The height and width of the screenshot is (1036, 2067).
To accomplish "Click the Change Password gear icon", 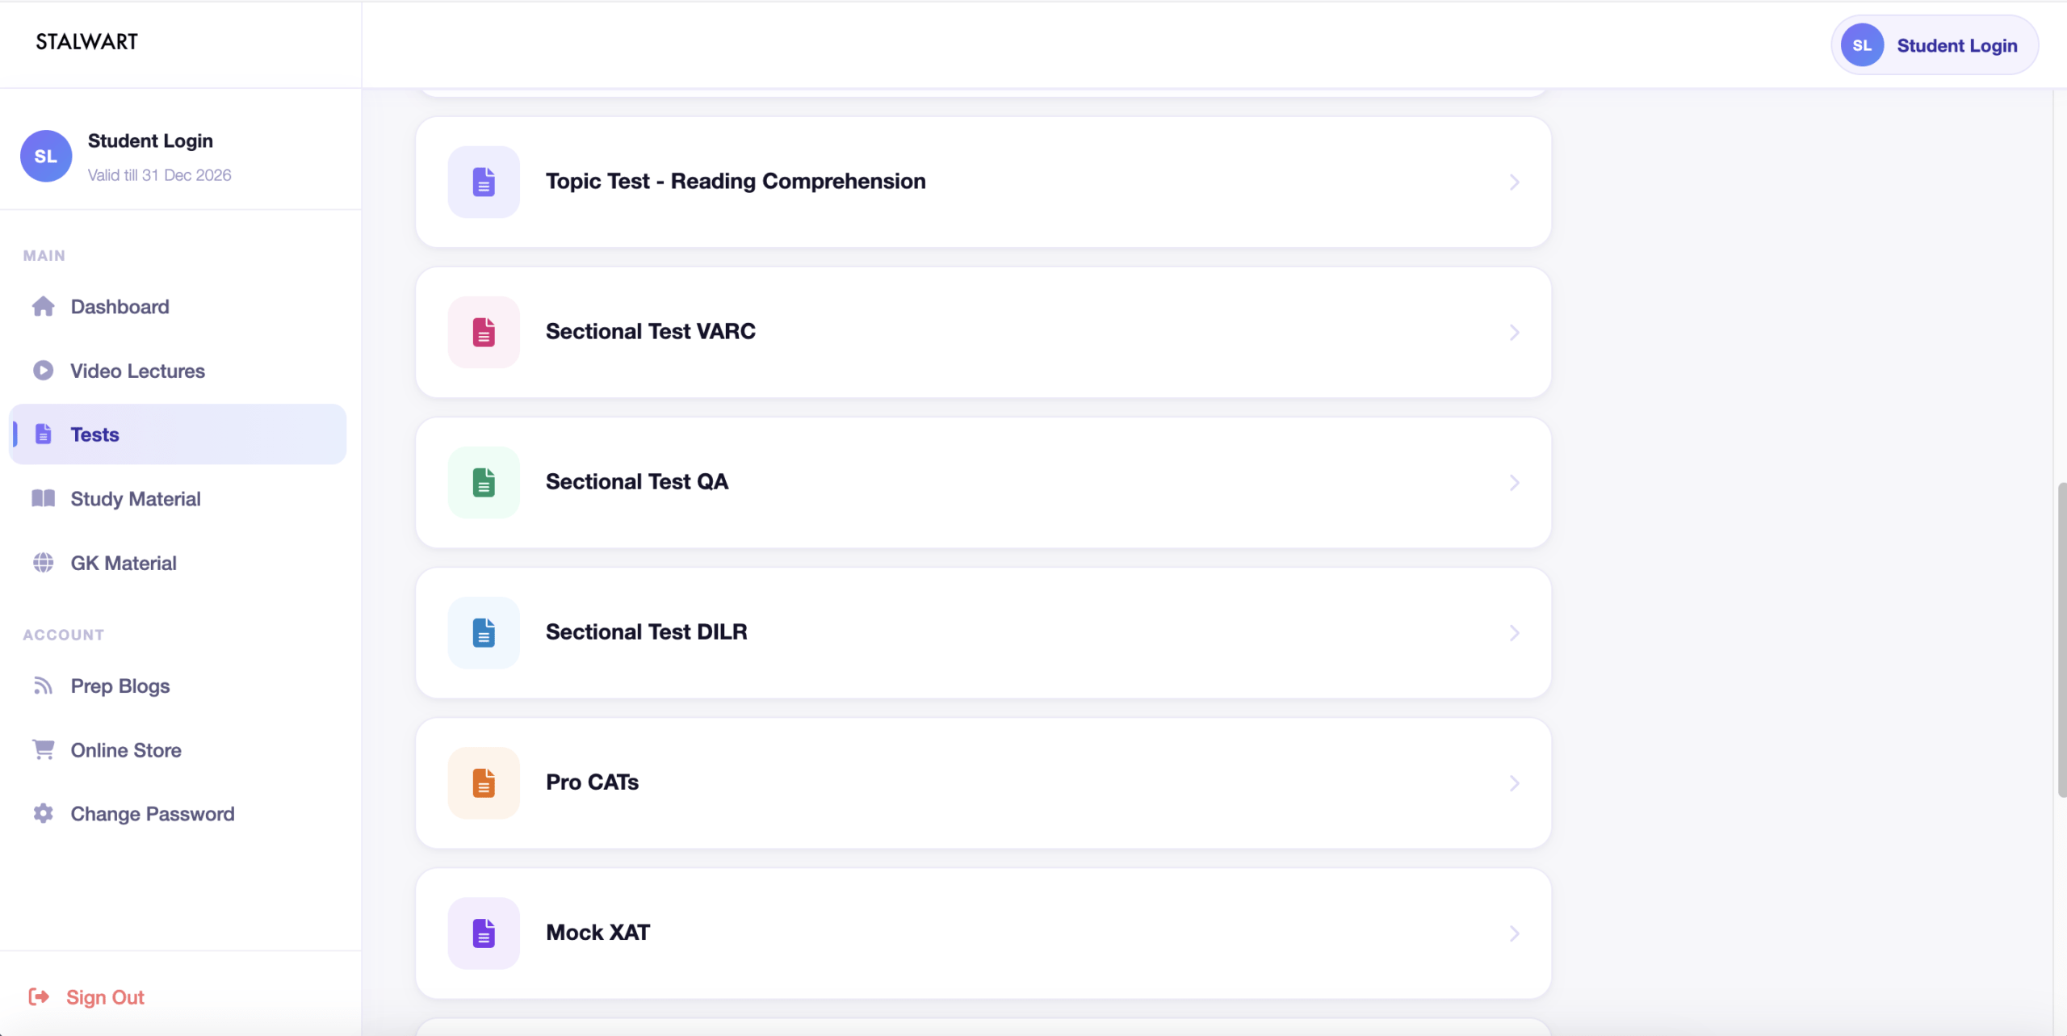I will point(44,813).
